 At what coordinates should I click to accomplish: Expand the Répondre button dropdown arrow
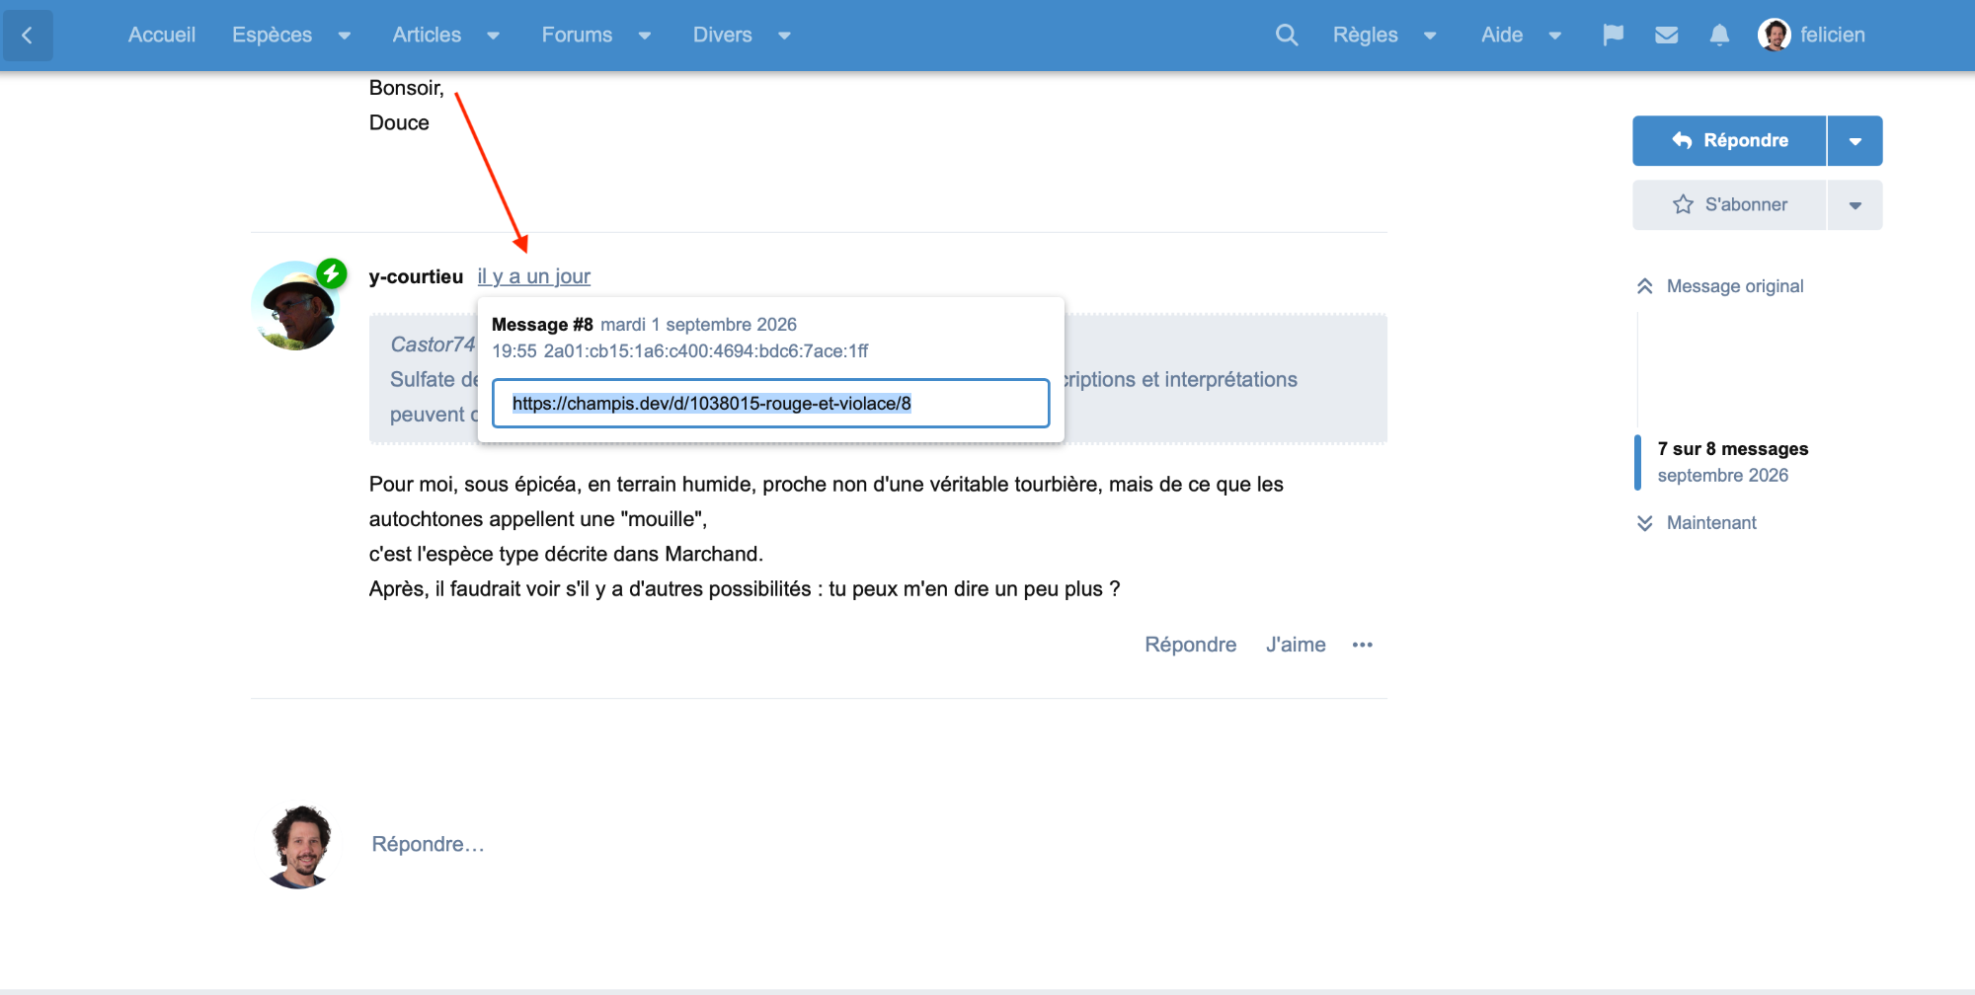(x=1856, y=141)
